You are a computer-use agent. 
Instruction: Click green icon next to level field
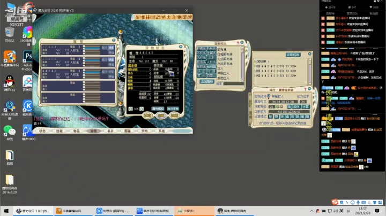point(277,106)
